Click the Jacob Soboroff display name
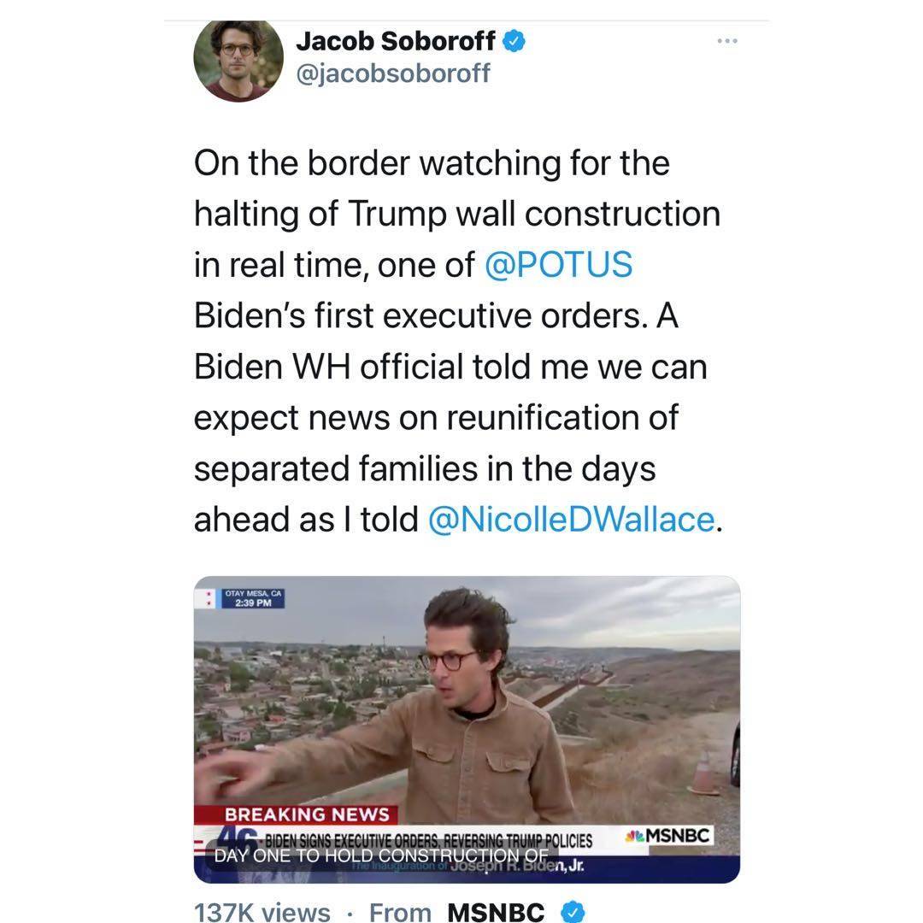Viewport: 923px width, 923px height. 395,41
